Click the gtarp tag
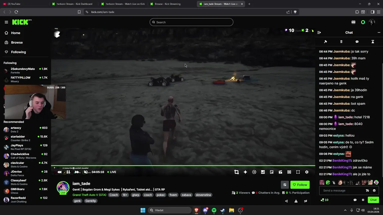 click(136, 195)
